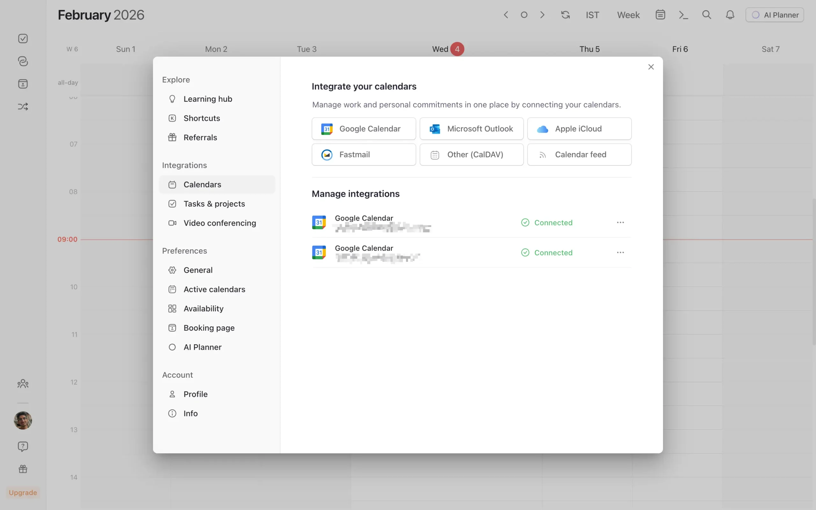Image resolution: width=816 pixels, height=510 pixels.
Task: Click the Upgrade link at bottom left
Action: (x=22, y=492)
